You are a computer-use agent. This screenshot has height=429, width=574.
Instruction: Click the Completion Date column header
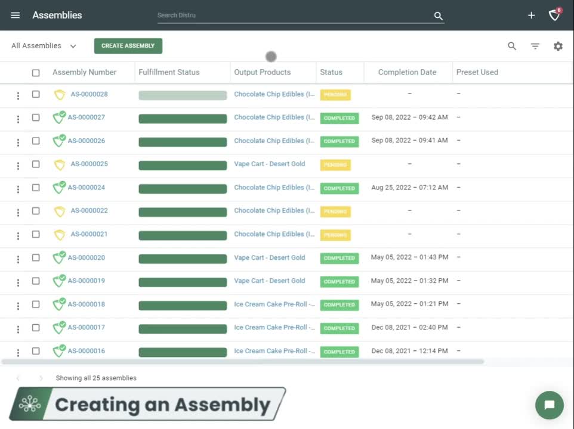[408, 72]
